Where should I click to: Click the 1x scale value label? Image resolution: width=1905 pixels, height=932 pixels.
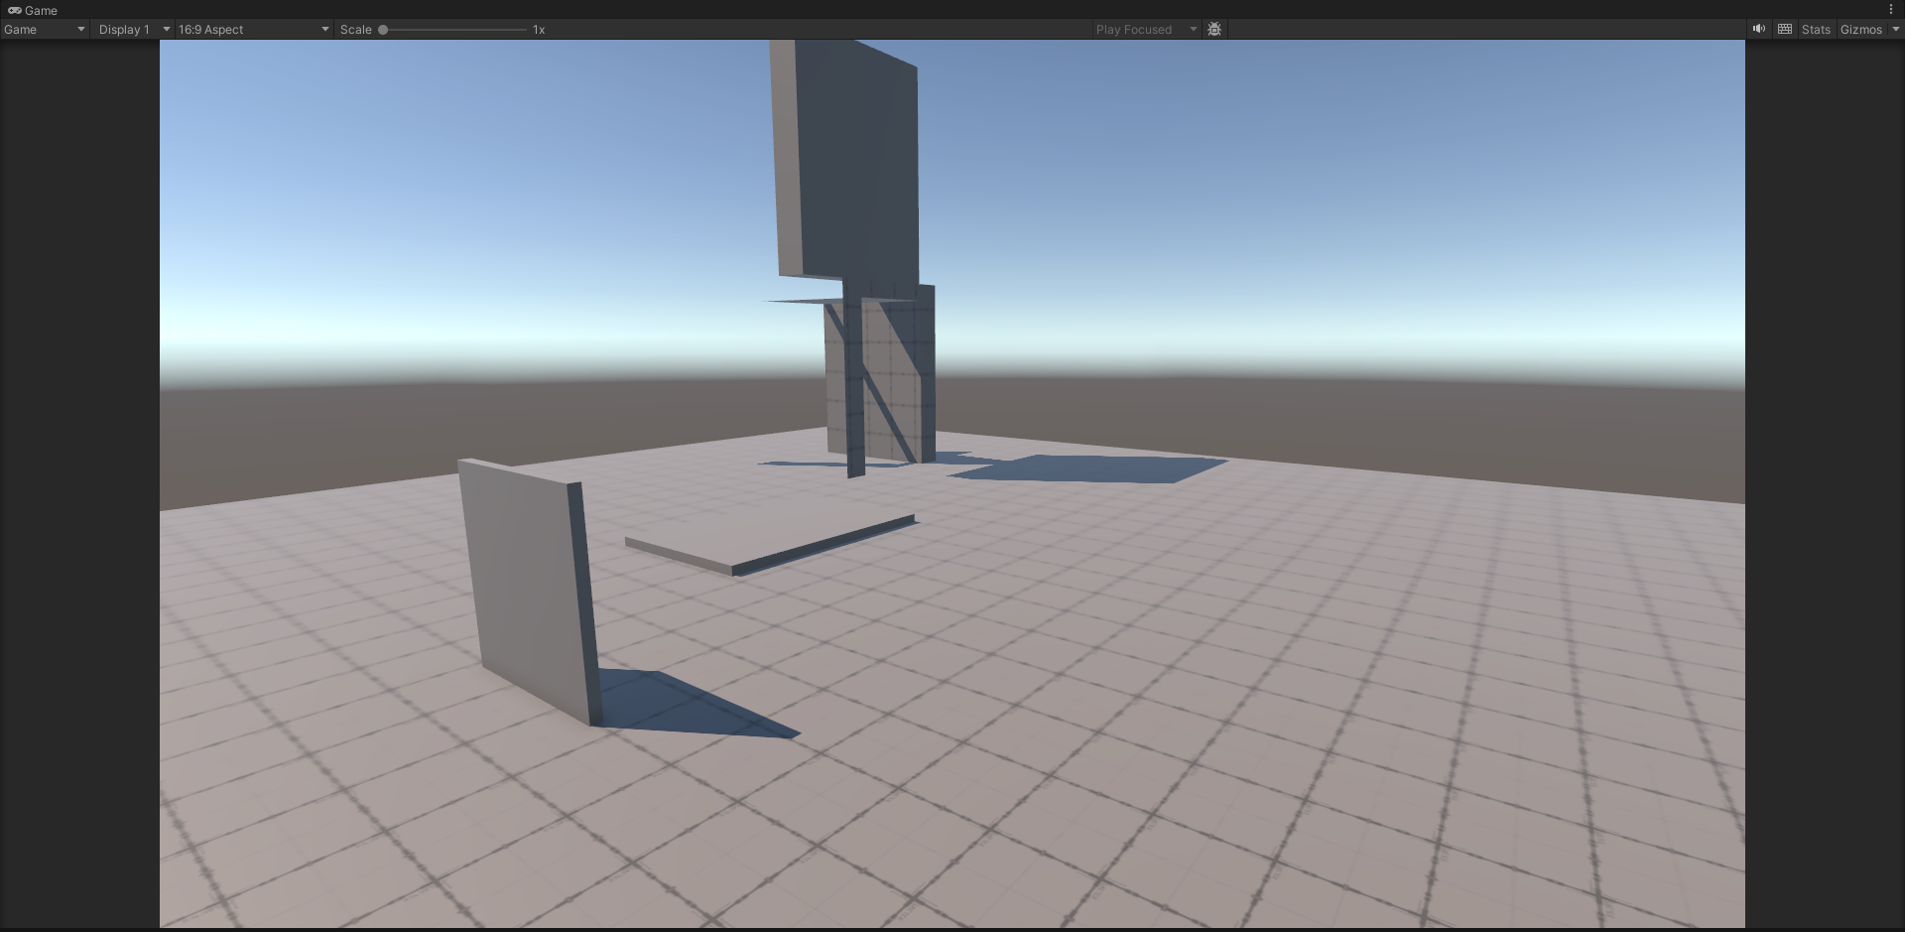click(x=539, y=30)
